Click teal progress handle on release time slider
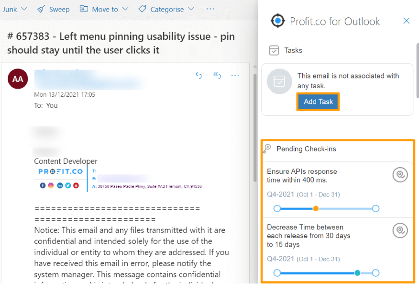This screenshot has width=419, height=285. pos(357,273)
